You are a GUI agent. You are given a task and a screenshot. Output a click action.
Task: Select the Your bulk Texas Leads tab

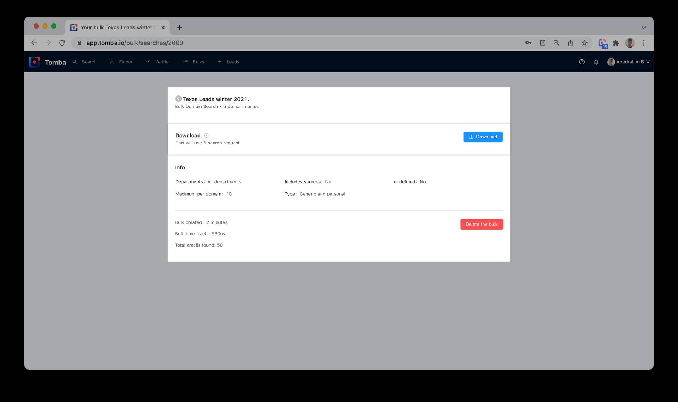(x=118, y=28)
